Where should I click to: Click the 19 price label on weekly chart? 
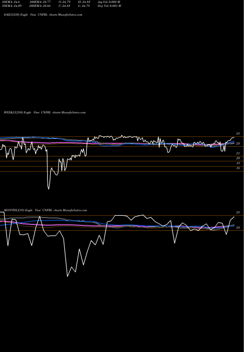(238, 163)
